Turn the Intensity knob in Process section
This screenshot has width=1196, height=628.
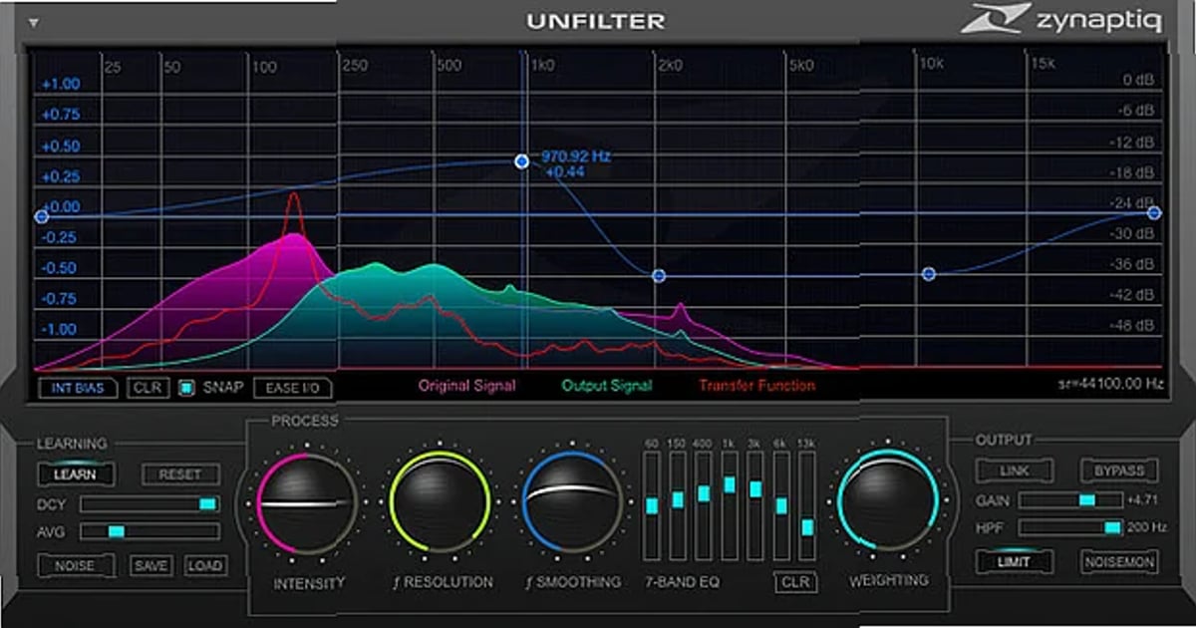pyautogui.click(x=306, y=504)
